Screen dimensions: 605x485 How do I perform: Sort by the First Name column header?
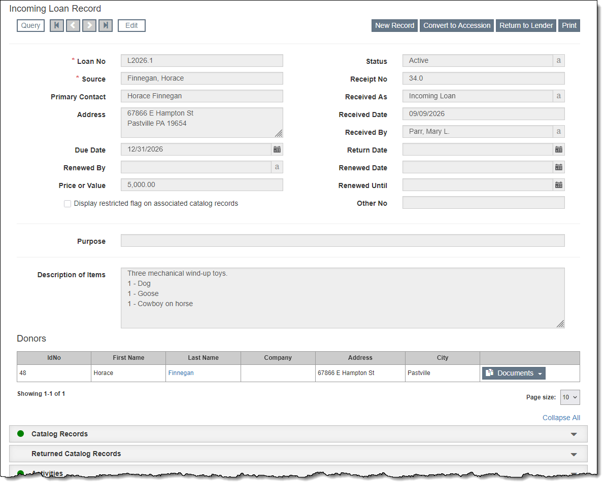coord(128,358)
